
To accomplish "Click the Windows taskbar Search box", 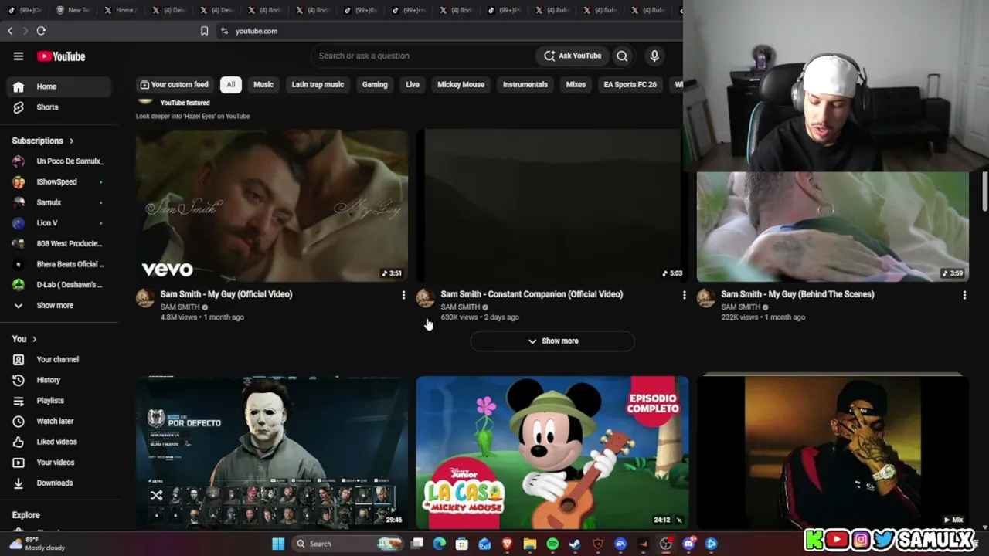I will [348, 544].
